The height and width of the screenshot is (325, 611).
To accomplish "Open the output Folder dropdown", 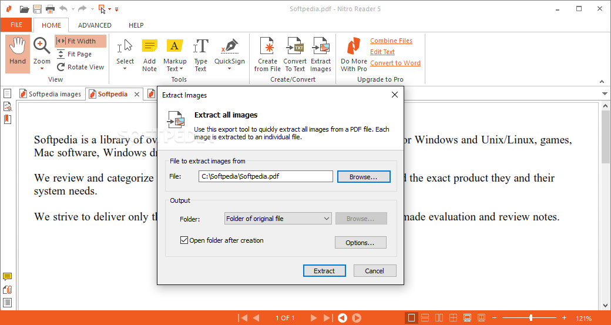I will [278, 219].
